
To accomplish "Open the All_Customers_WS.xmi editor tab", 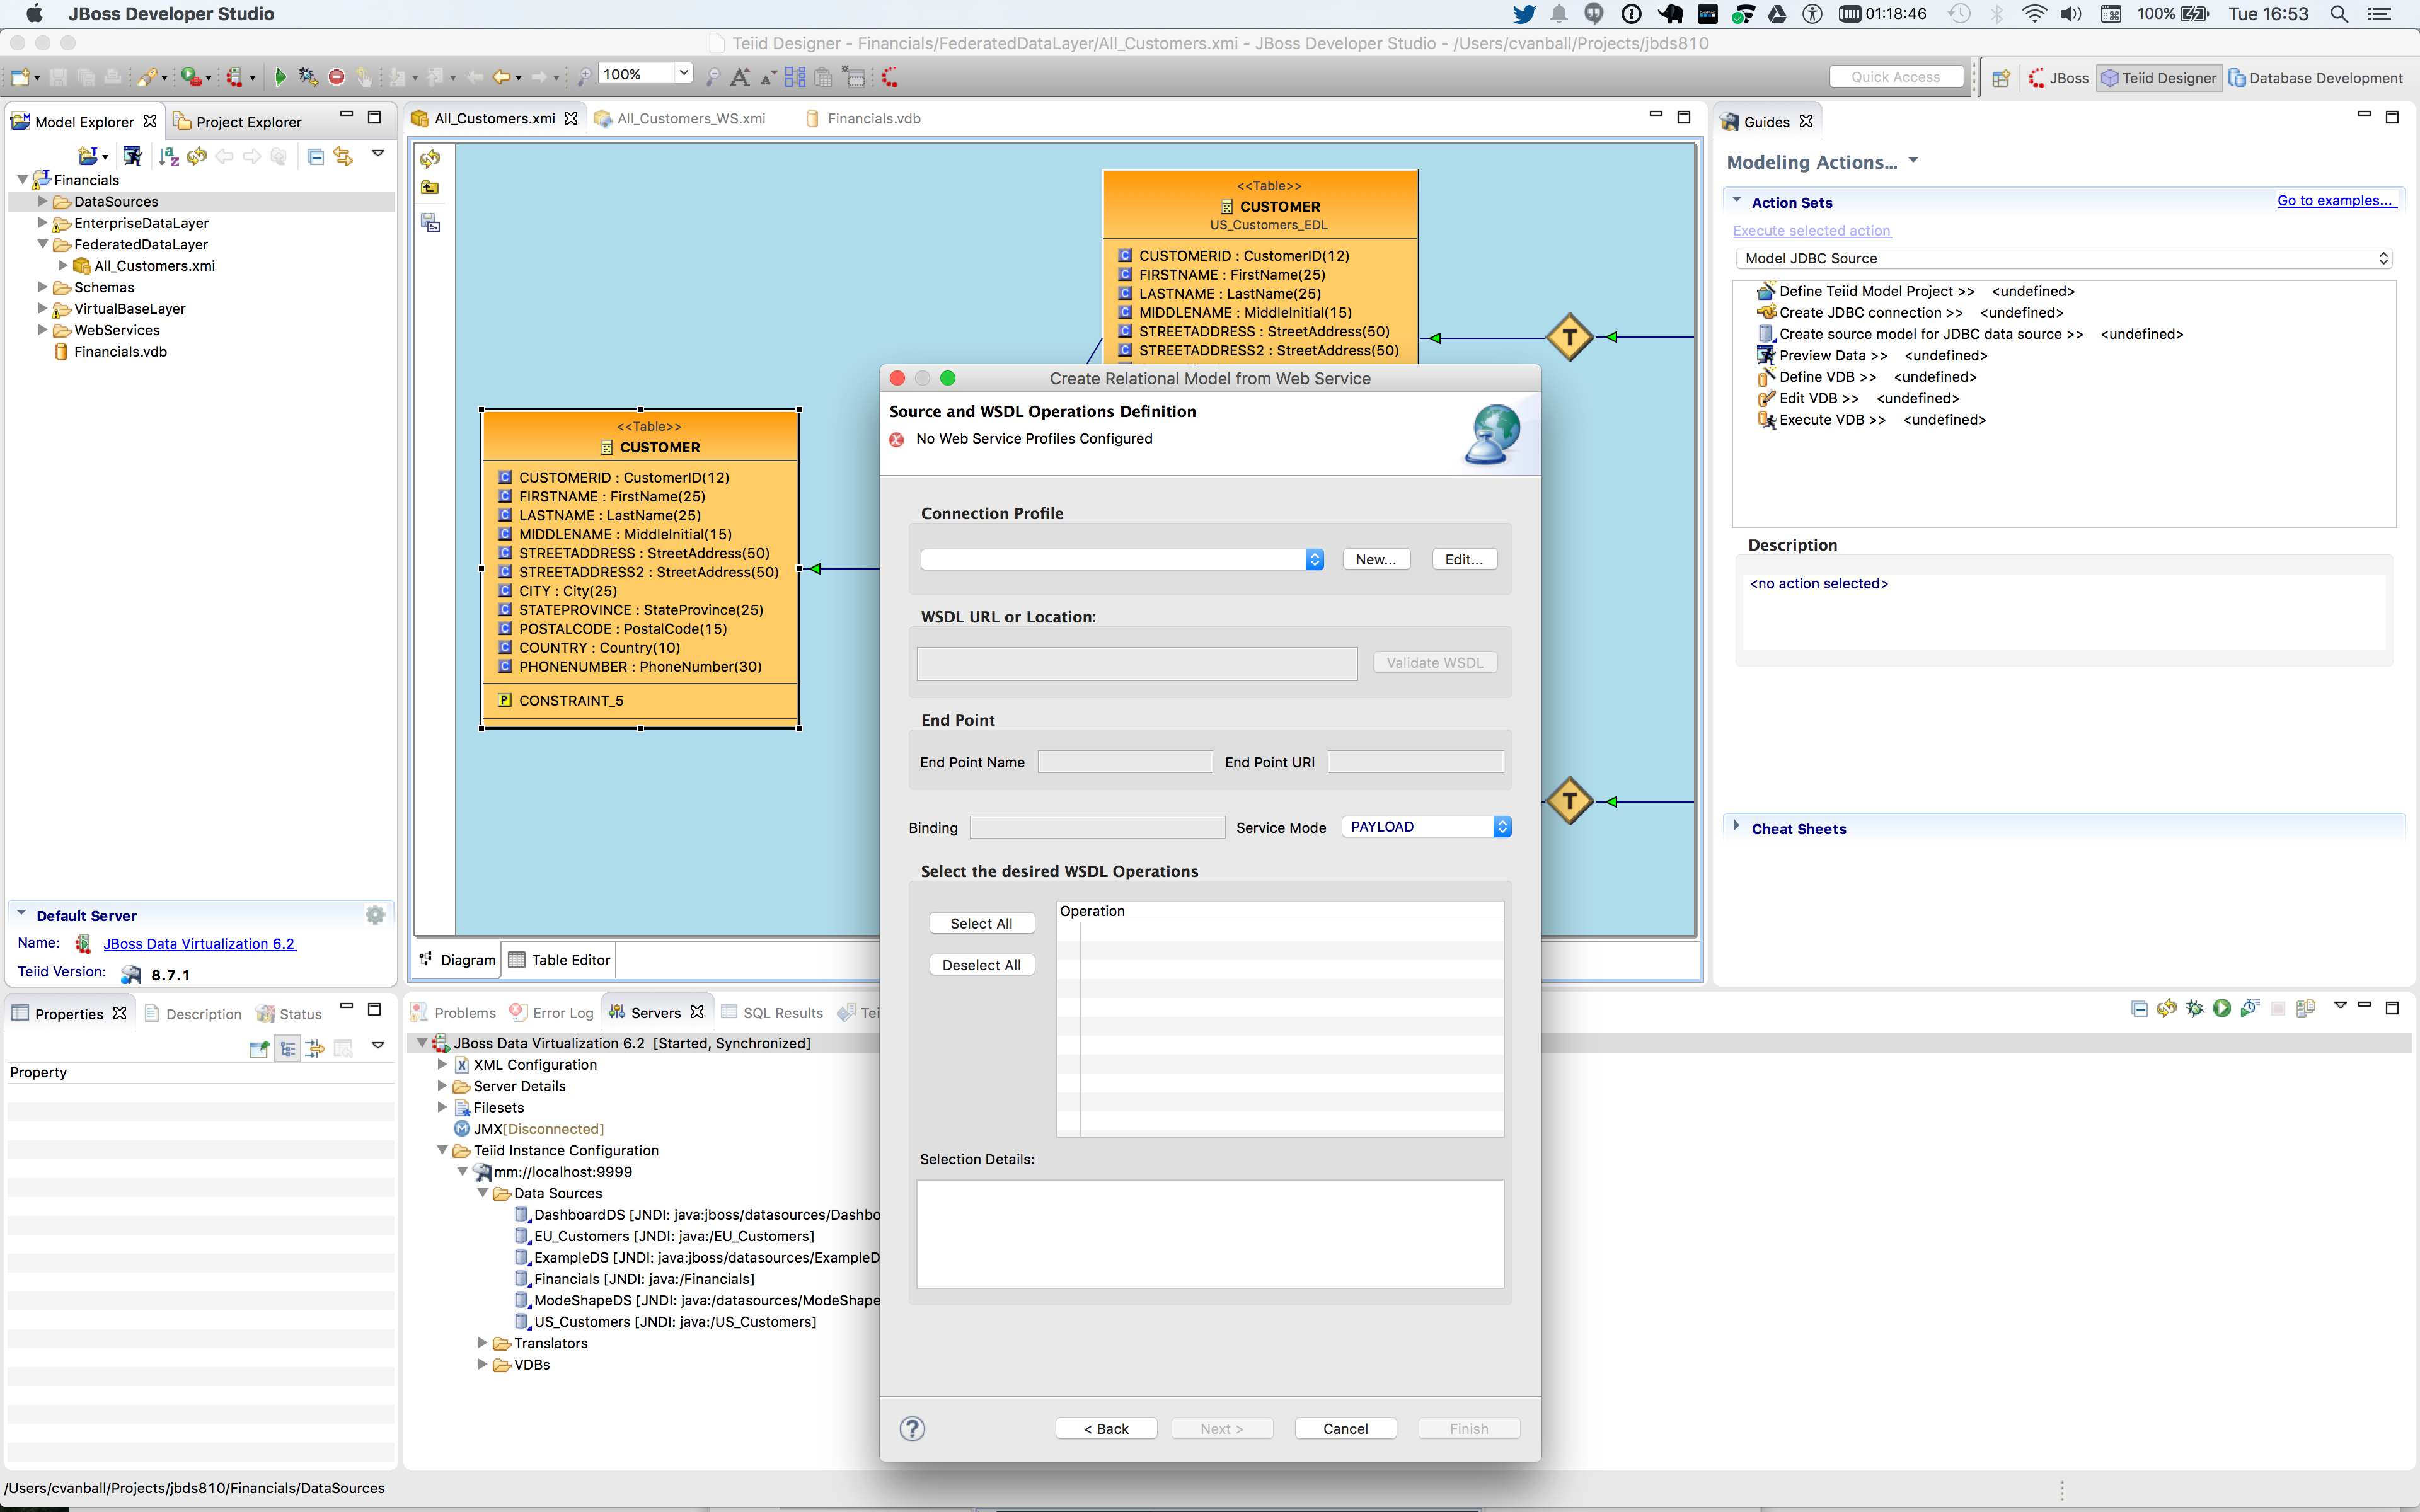I will 690,118.
